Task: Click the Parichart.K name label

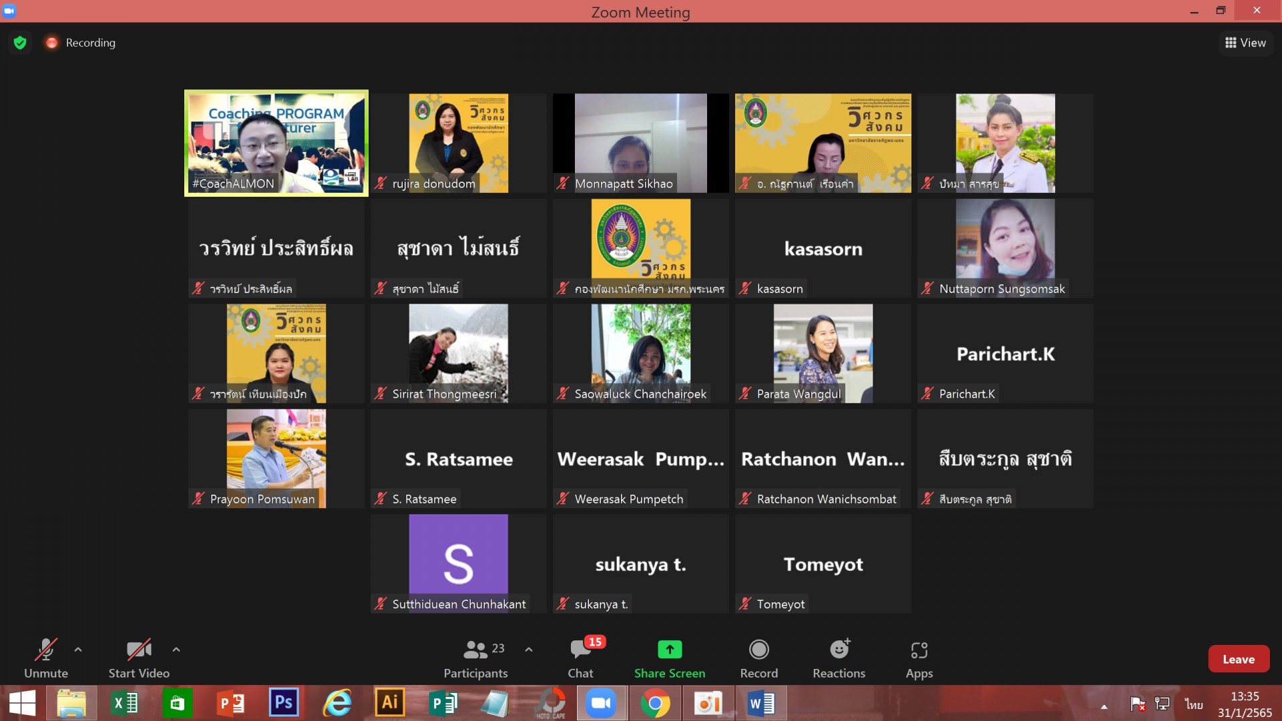Action: pos(967,394)
